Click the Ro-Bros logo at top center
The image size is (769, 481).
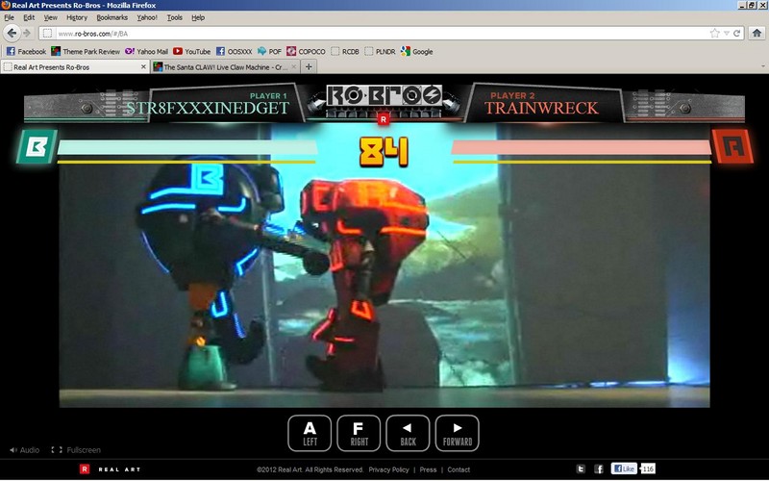pos(384,96)
